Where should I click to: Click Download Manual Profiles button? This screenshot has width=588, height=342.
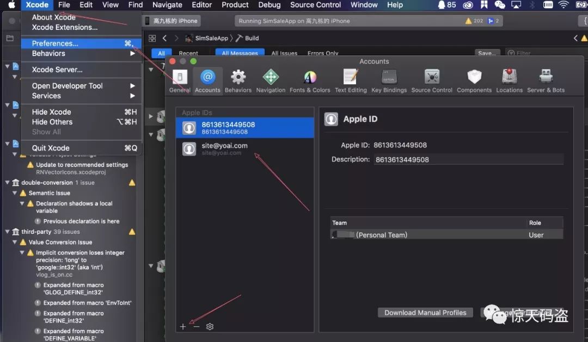click(x=425, y=313)
